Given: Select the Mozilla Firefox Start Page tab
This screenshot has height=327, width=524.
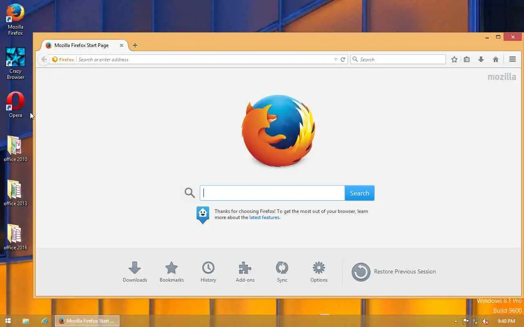Looking at the screenshot, I should pos(85,45).
